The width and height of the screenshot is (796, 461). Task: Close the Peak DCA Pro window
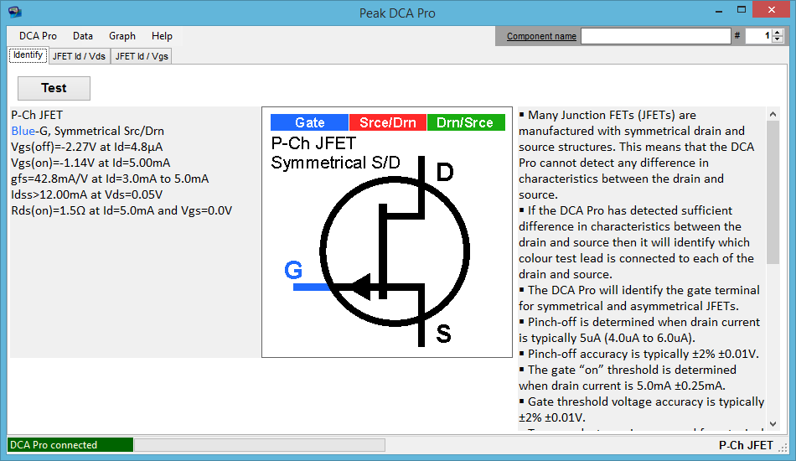click(x=771, y=10)
